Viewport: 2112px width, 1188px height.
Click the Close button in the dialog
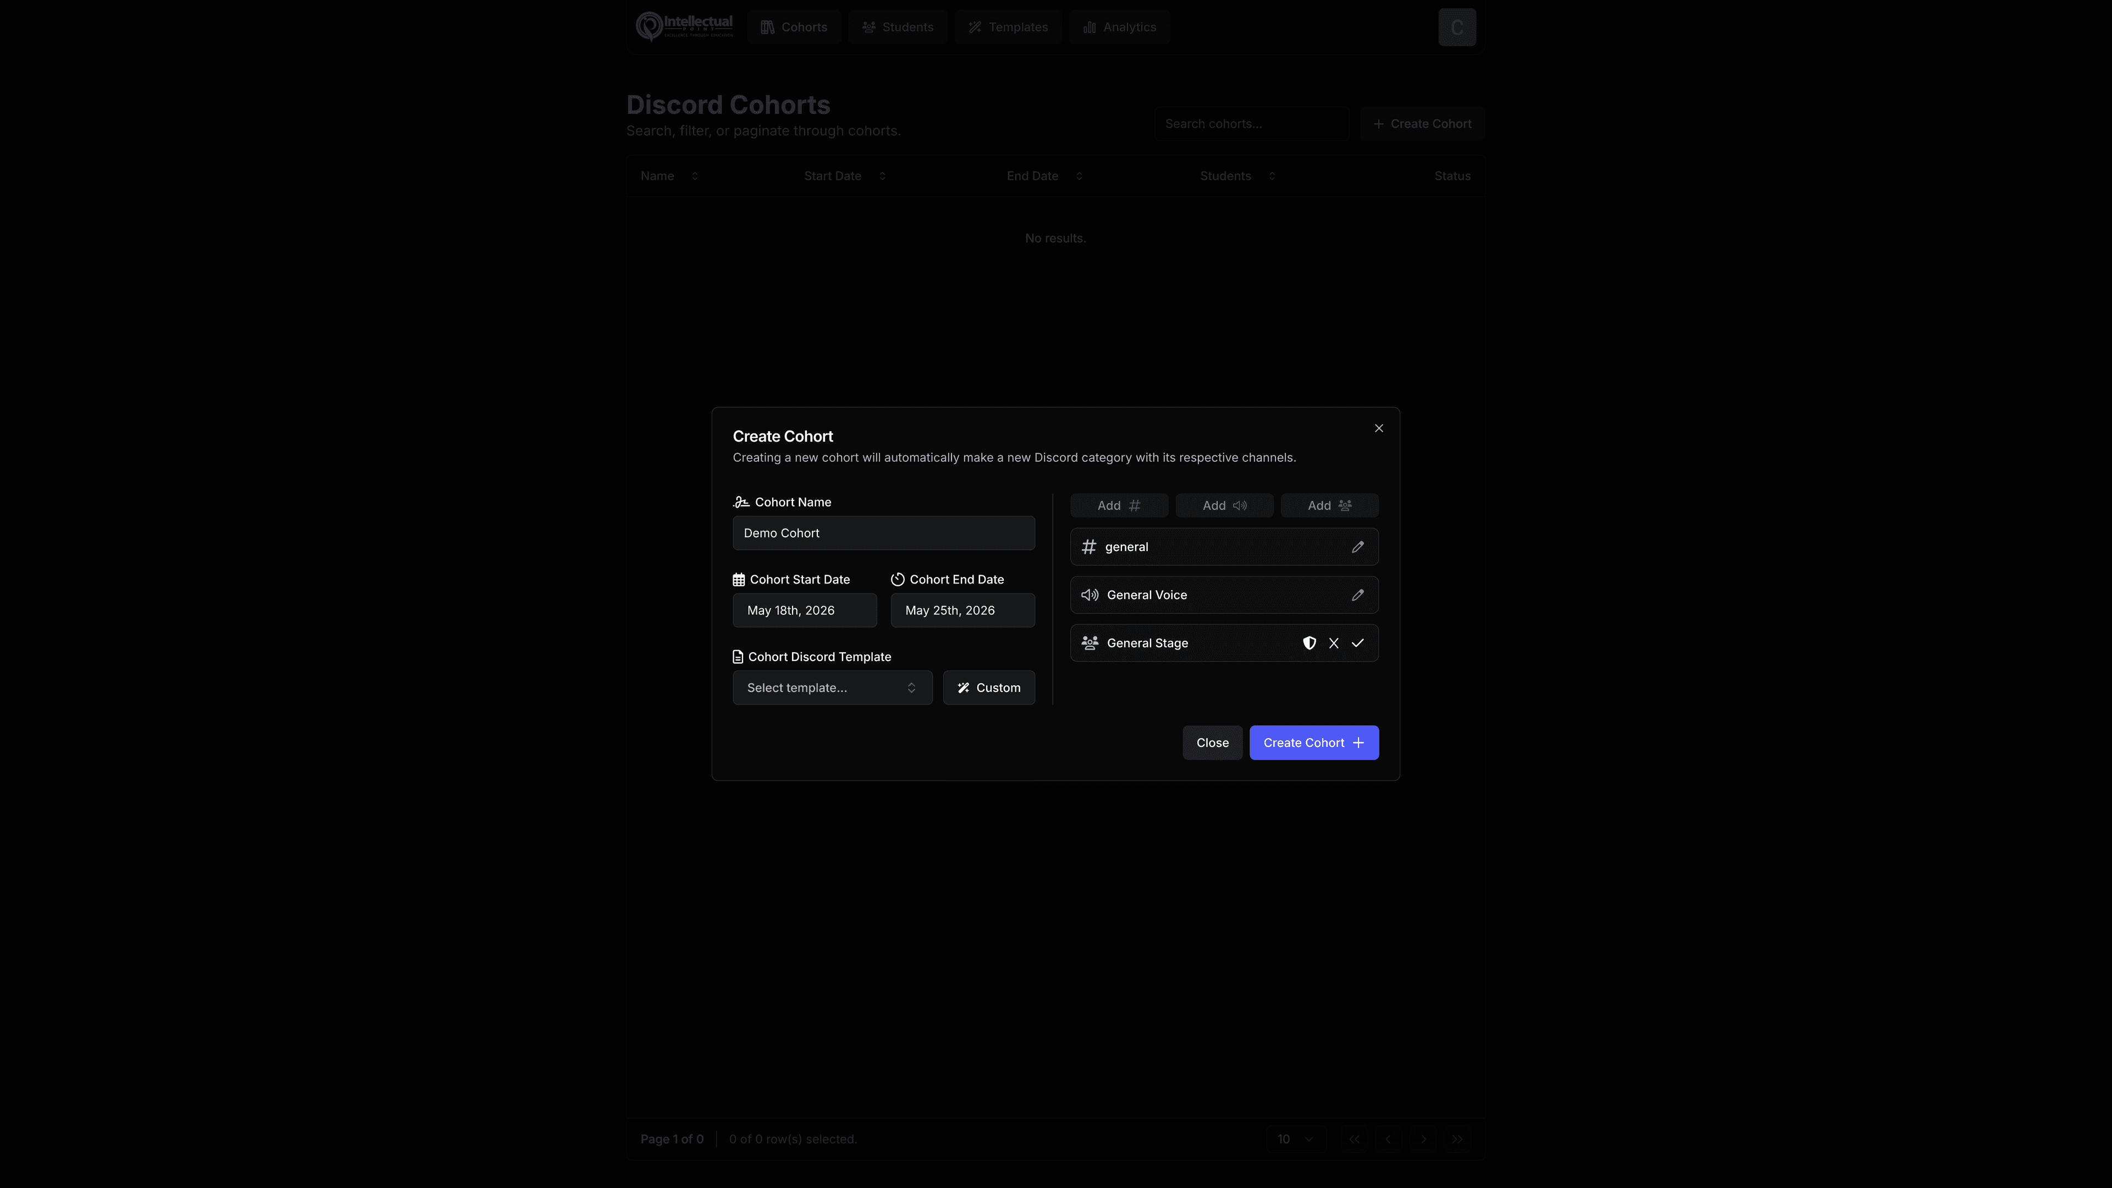tap(1212, 743)
